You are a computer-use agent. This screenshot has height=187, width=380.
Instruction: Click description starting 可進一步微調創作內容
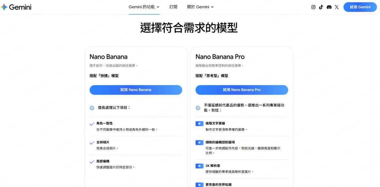243,151
